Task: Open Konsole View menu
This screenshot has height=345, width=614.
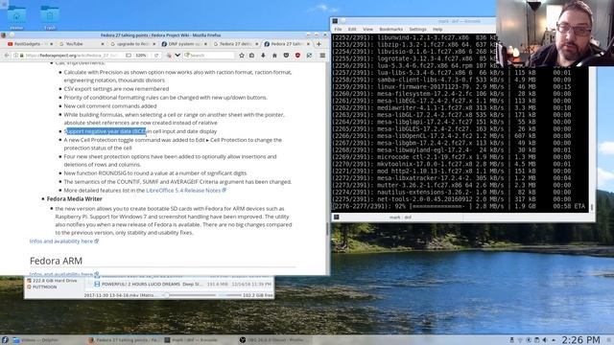Action: click(367, 30)
